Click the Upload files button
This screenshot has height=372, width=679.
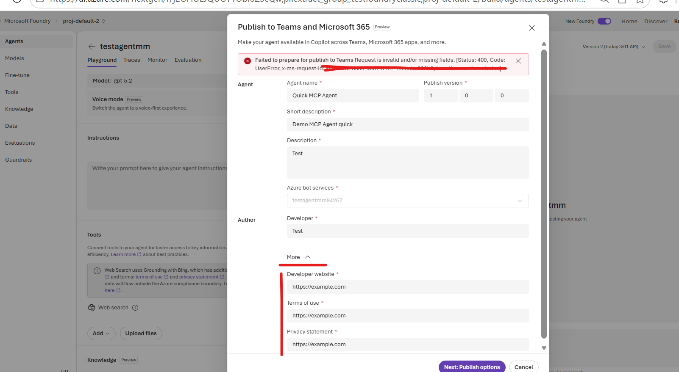point(141,333)
